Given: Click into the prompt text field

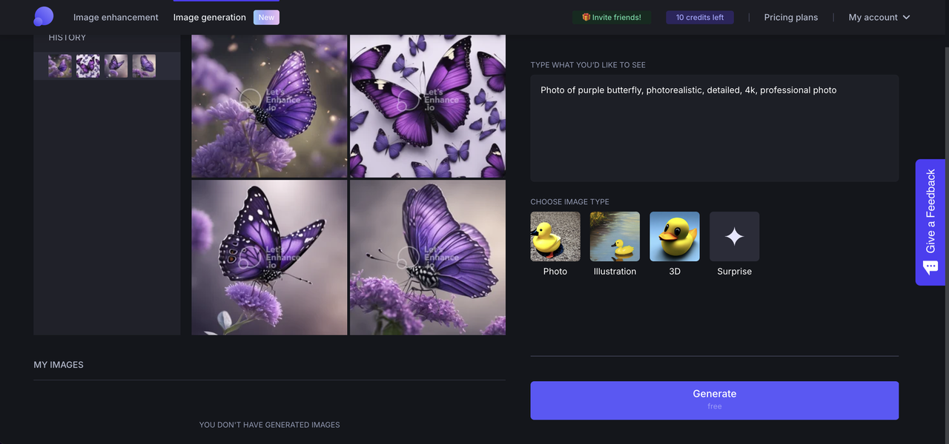Looking at the screenshot, I should click(x=715, y=128).
